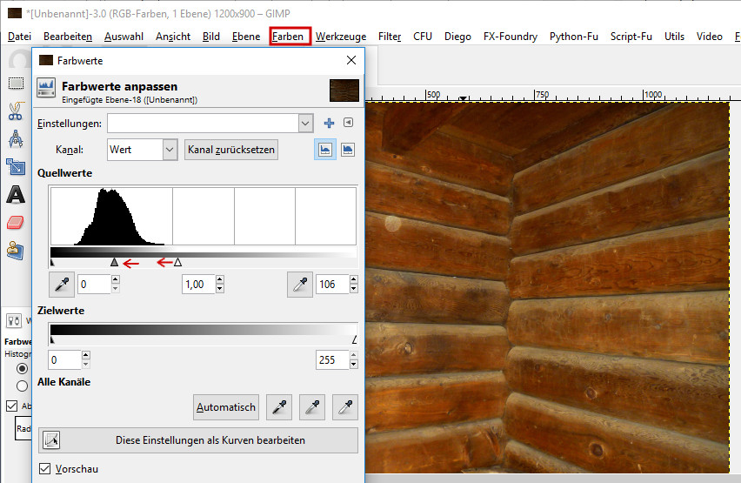
Task: Open the Filter menu
Action: 390,37
